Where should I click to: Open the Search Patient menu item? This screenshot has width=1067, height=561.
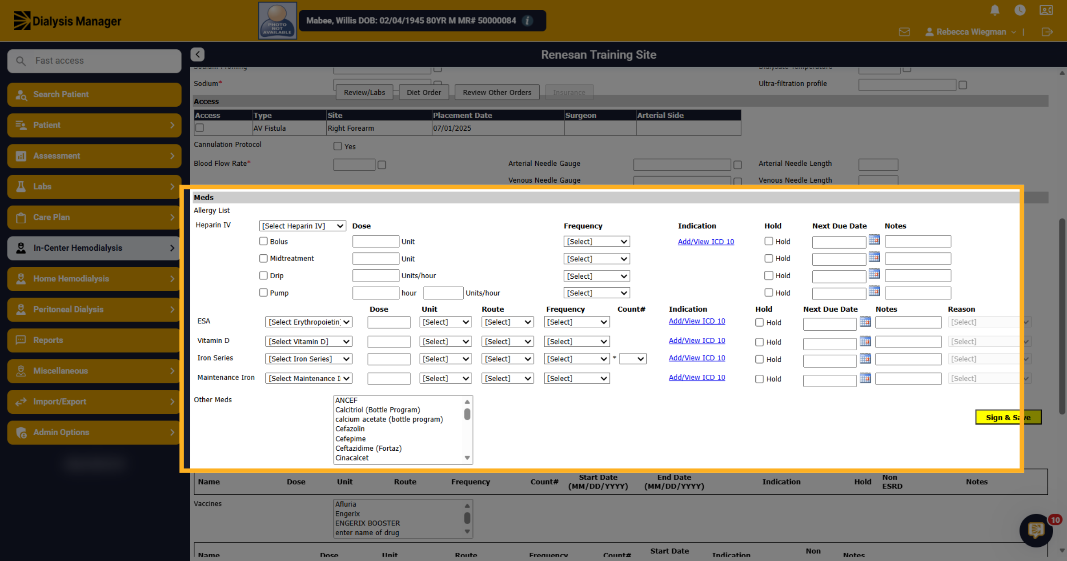[x=94, y=94]
